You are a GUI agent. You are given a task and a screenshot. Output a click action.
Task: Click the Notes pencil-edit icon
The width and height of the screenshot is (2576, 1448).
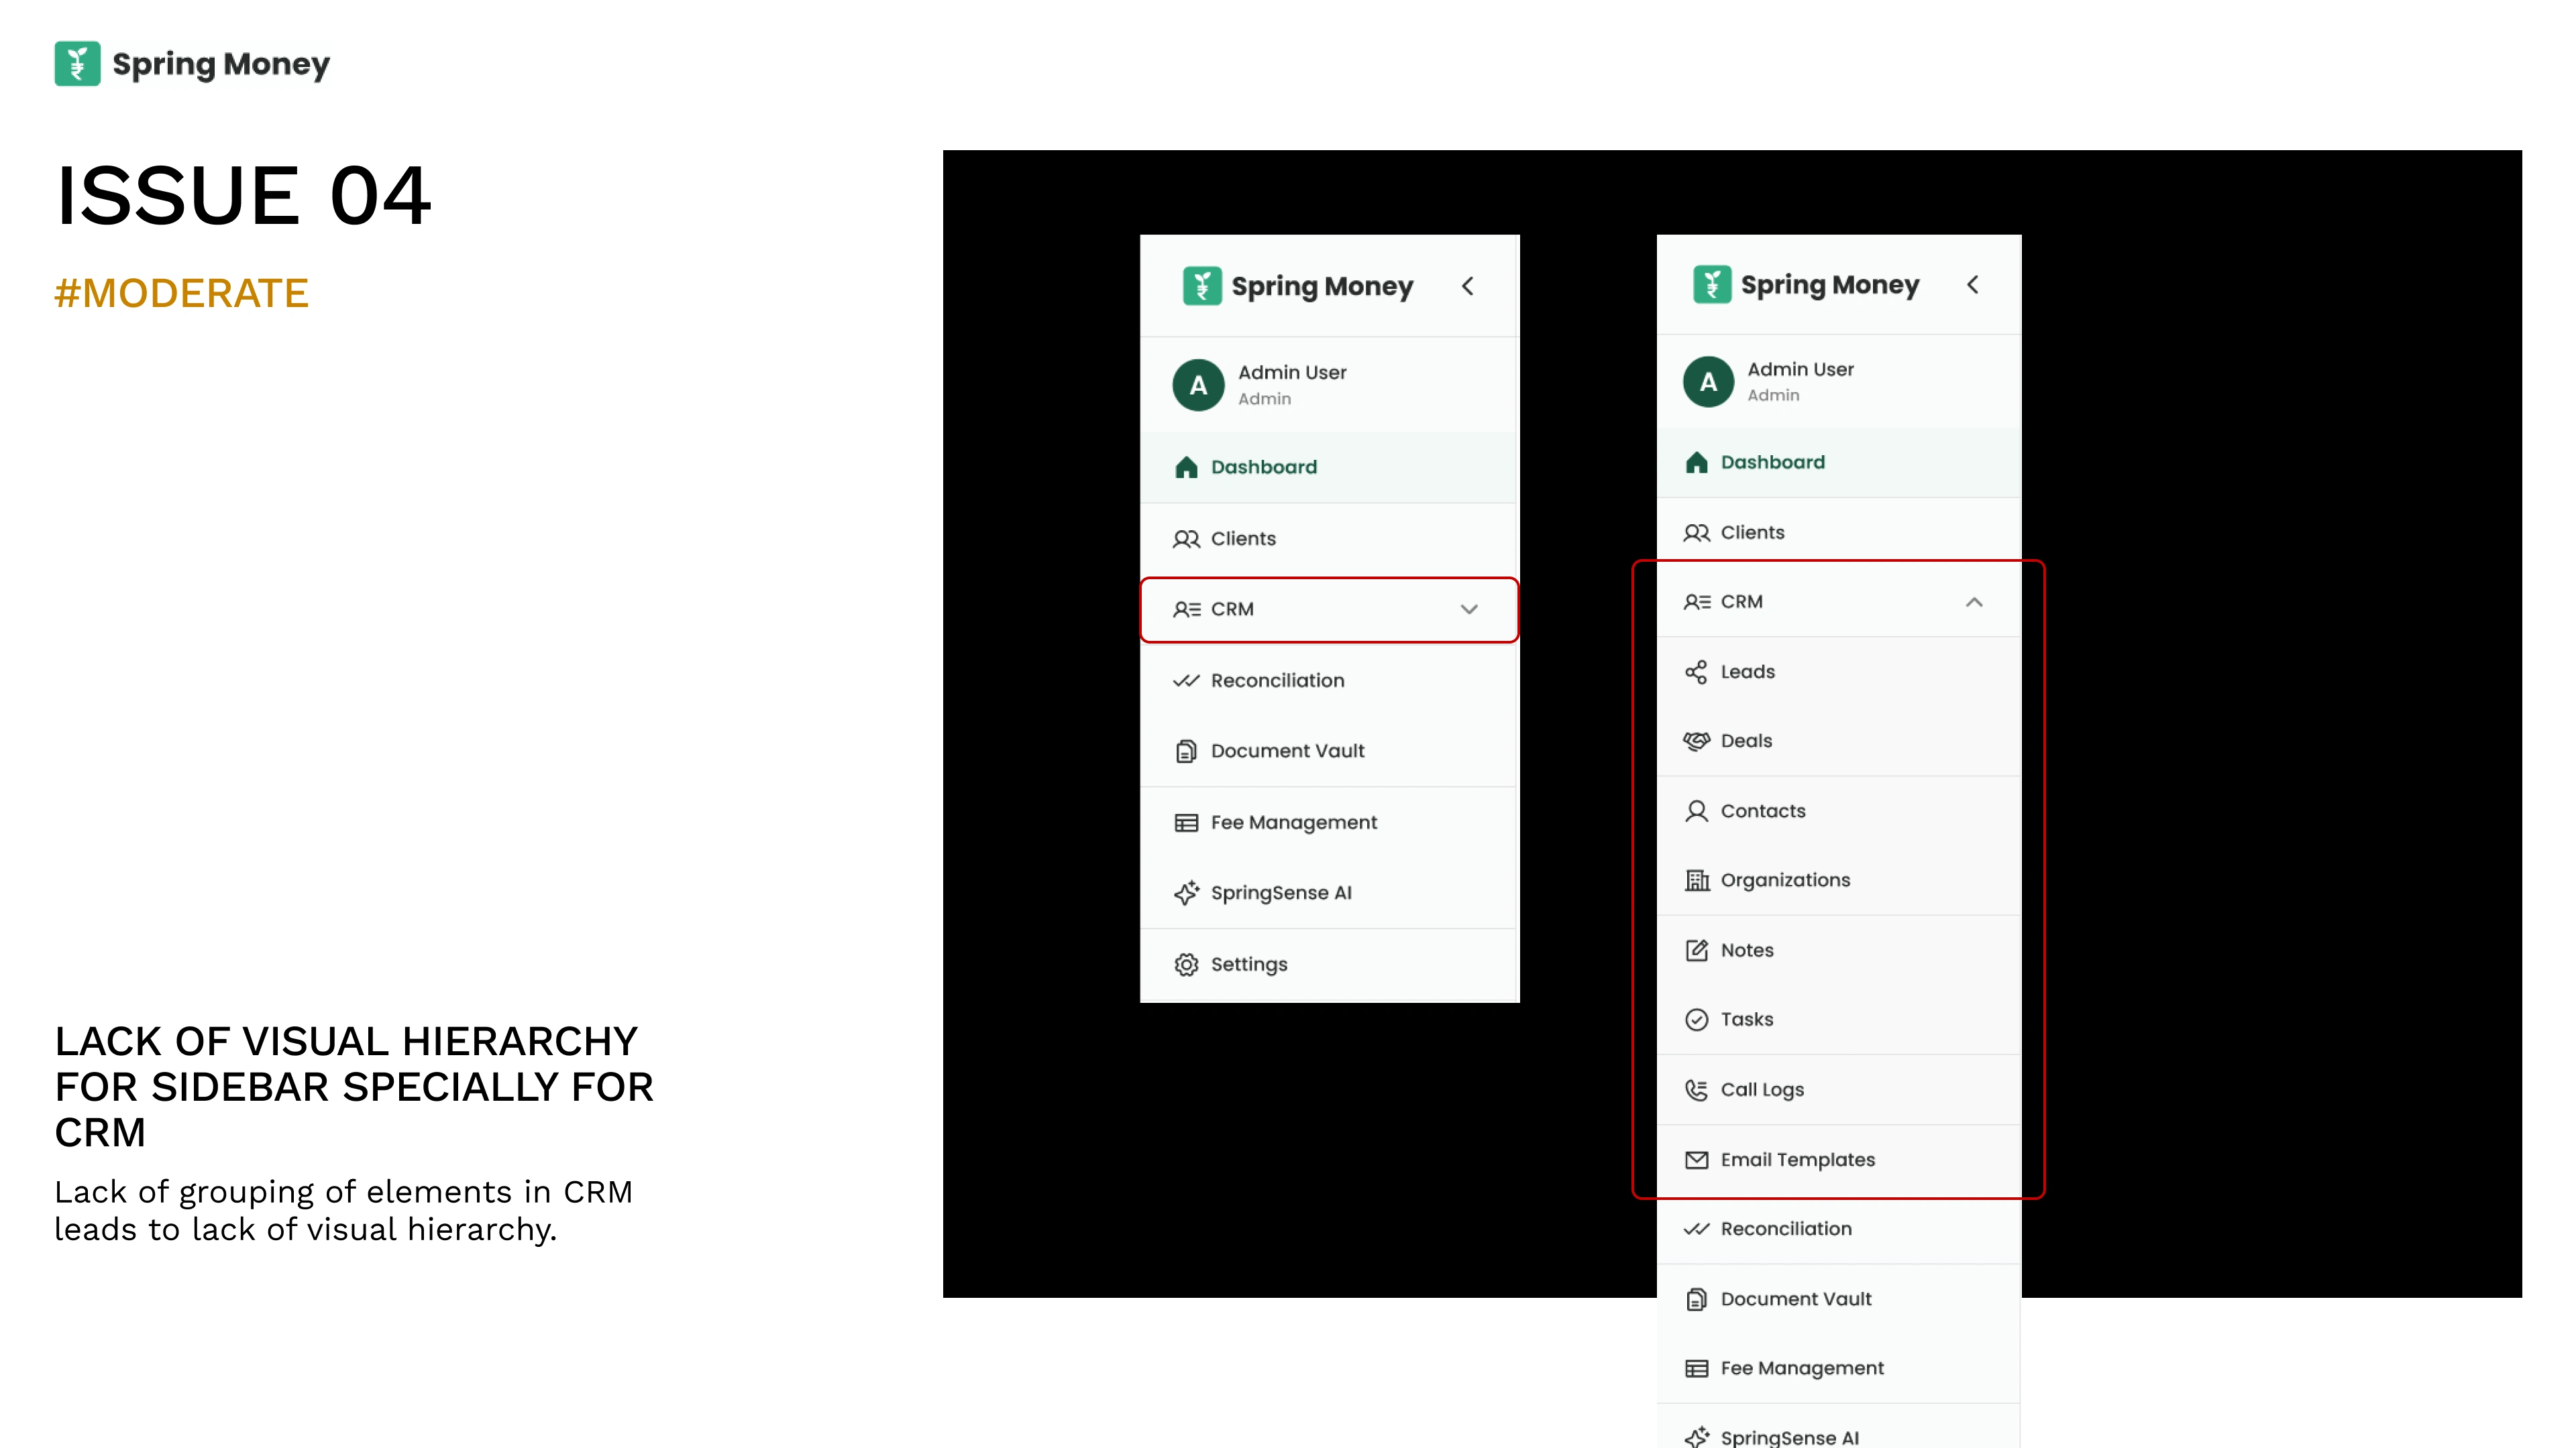(1696, 951)
